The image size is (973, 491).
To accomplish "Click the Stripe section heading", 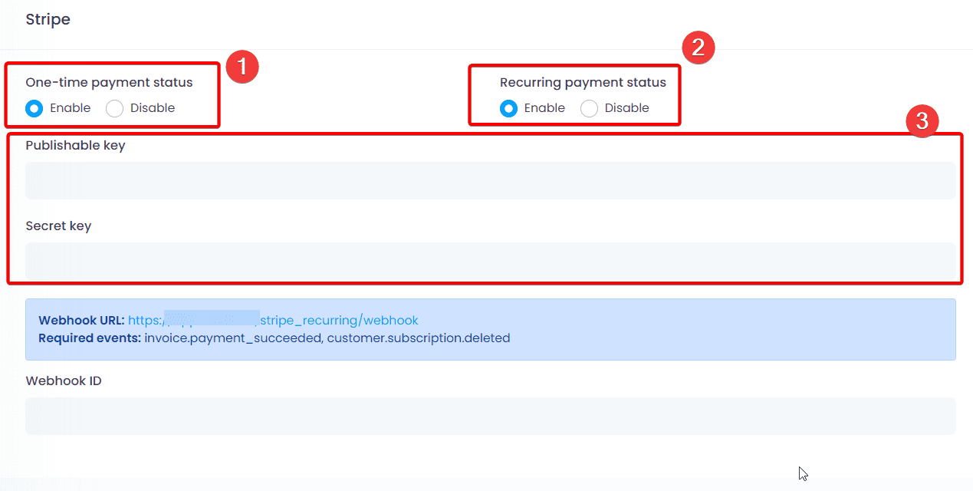I will [x=48, y=19].
